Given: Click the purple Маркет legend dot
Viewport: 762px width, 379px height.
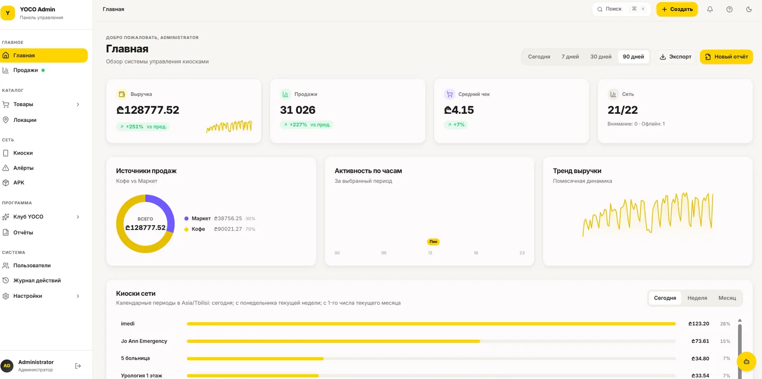Looking at the screenshot, I should [x=186, y=218].
